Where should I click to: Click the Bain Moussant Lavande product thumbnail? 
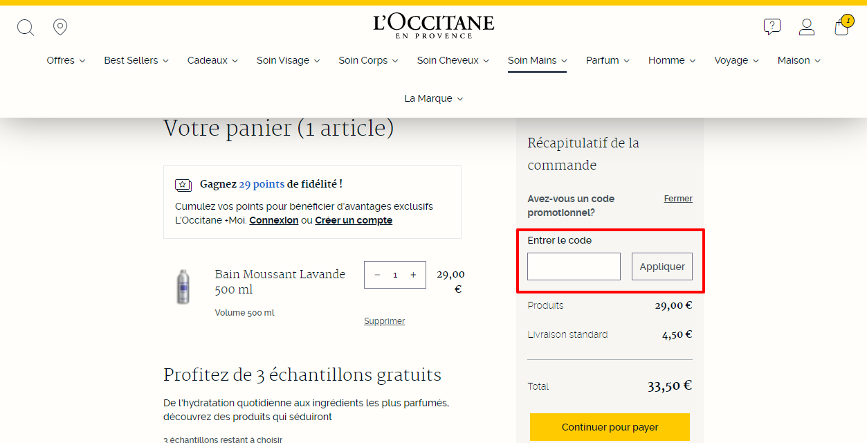[183, 286]
